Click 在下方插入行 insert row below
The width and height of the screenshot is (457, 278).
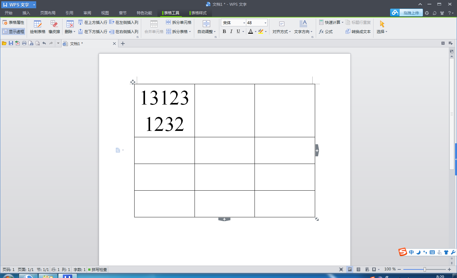93,32
